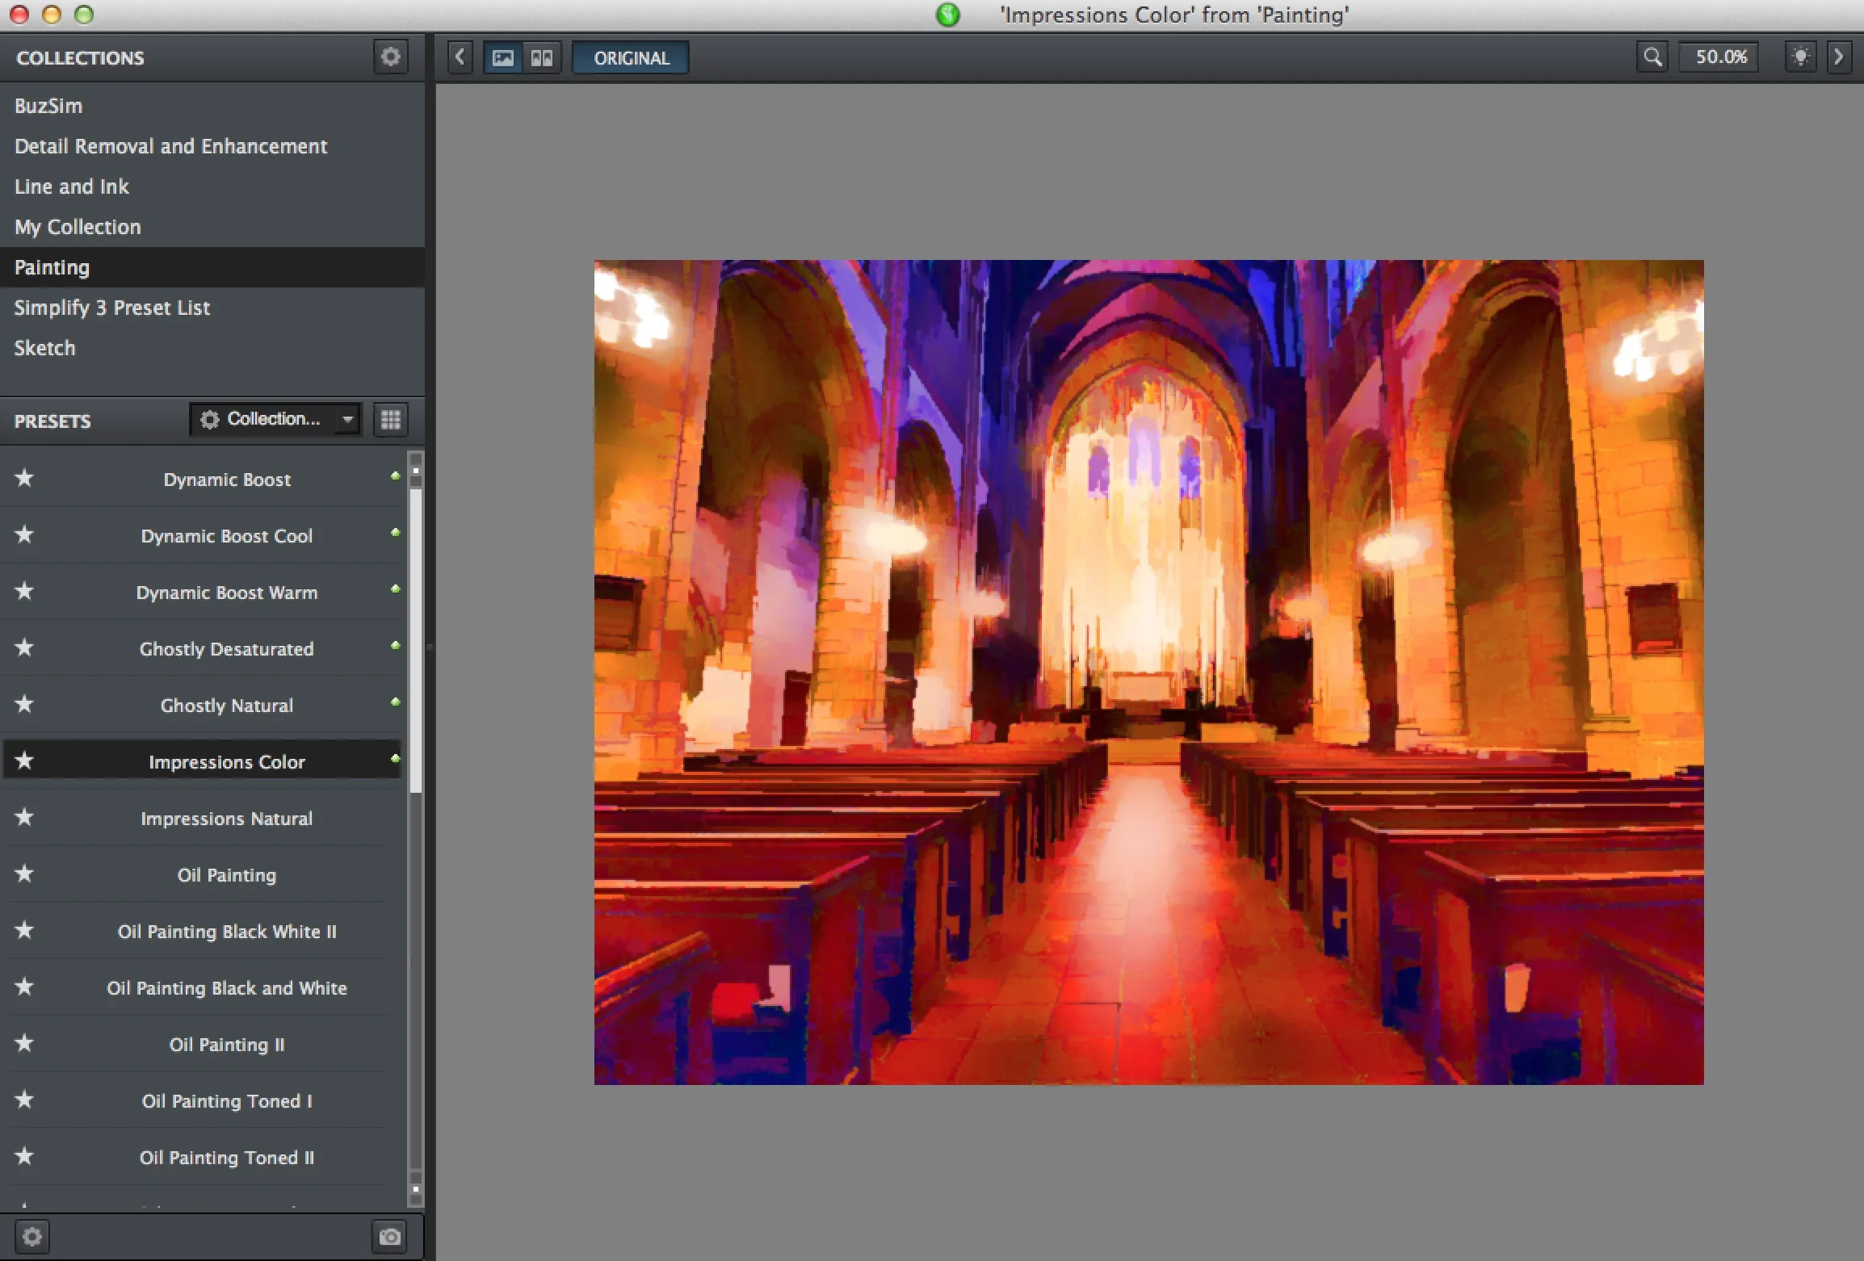Image resolution: width=1864 pixels, height=1261 pixels.
Task: Favorite the Oil Painting Toned II star
Action: [24, 1156]
